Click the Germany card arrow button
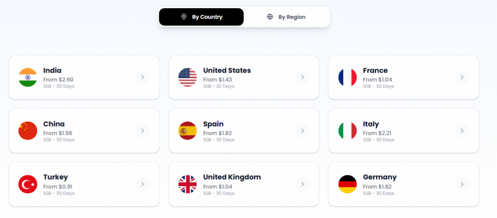497x218 pixels. click(x=462, y=184)
